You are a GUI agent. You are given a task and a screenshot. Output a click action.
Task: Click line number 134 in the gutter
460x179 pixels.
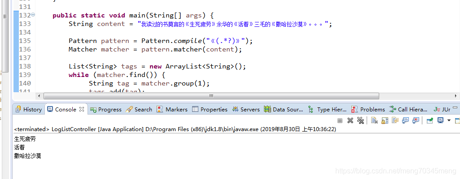tap(25, 33)
